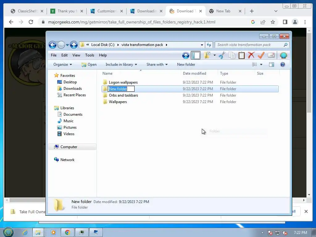Select Network in navigation pane
The image size is (316, 237).
(x=67, y=160)
